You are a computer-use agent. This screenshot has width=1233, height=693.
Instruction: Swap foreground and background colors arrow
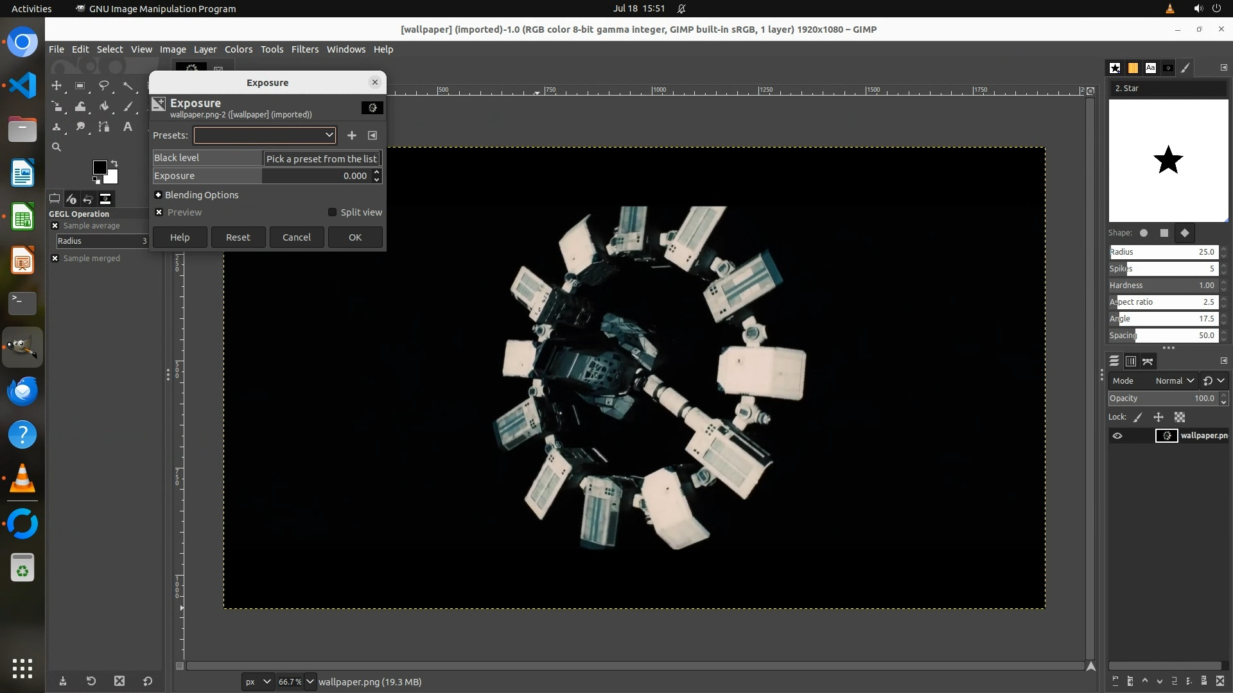point(114,163)
